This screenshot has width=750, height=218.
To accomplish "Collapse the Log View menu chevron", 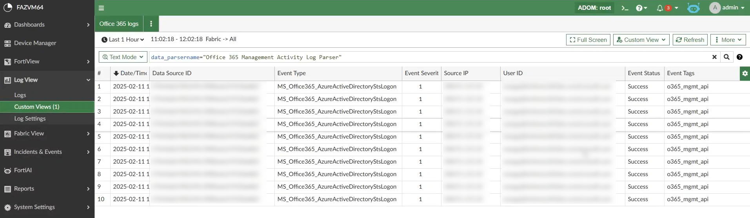I will click(x=88, y=80).
